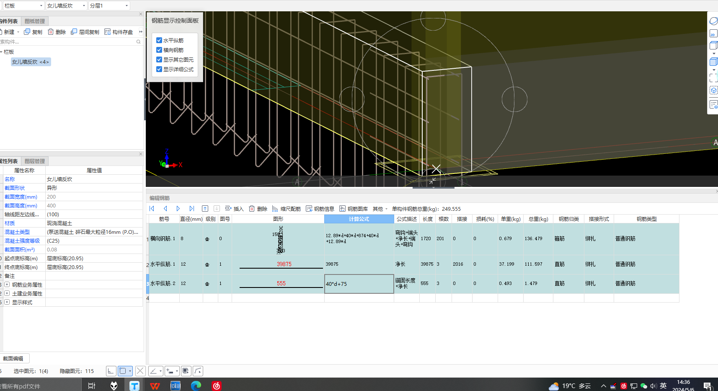Open 其他 dropdown in rebar toolbar
The height and width of the screenshot is (391, 718).
pyautogui.click(x=380, y=209)
